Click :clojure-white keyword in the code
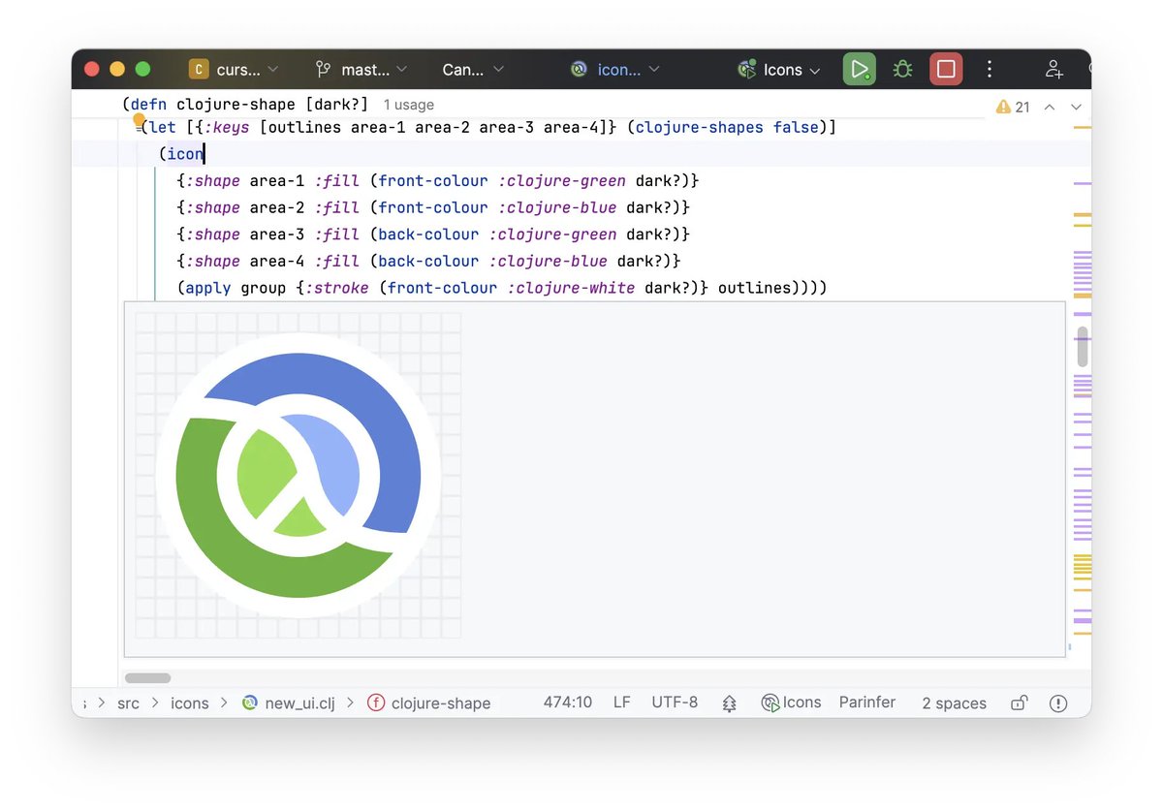Image resolution: width=1163 pixels, height=812 pixels. pyautogui.click(x=572, y=288)
